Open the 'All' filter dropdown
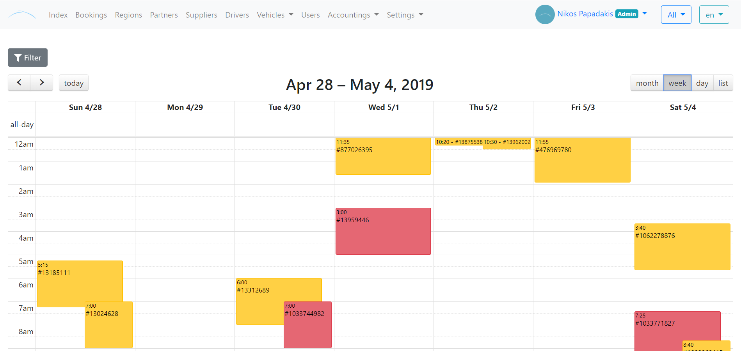This screenshot has height=351, width=741. pyautogui.click(x=676, y=14)
